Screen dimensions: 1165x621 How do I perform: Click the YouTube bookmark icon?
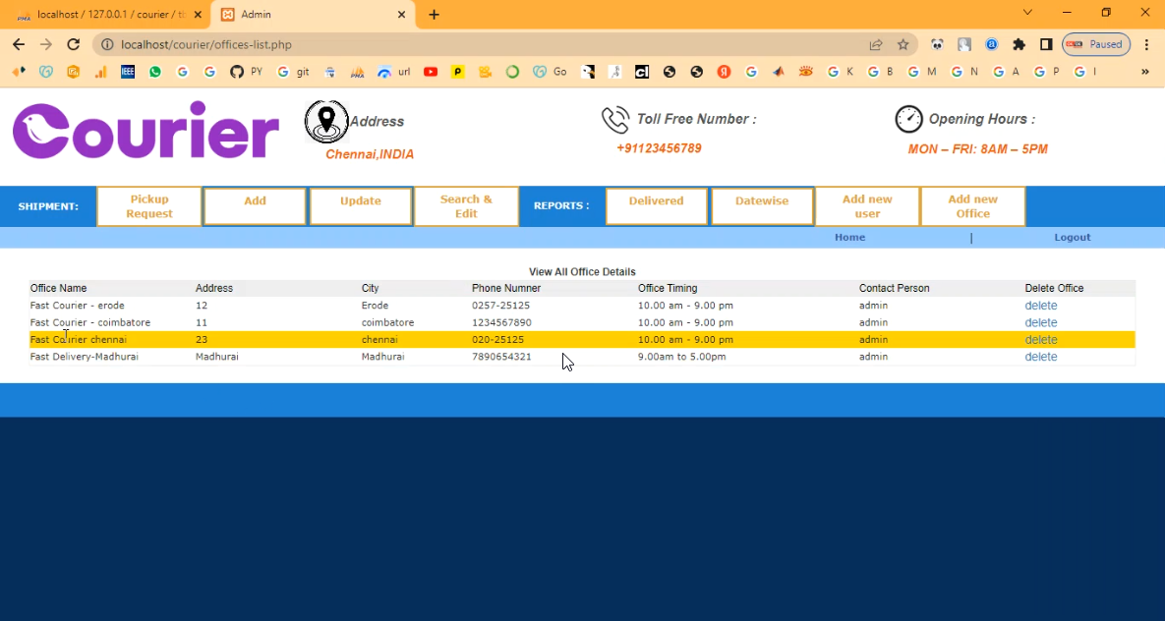[x=431, y=72]
